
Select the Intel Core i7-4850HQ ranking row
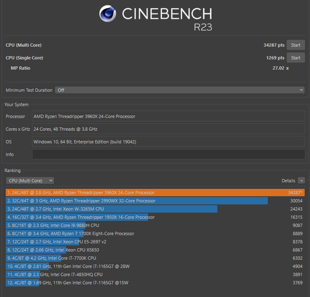tap(155, 274)
